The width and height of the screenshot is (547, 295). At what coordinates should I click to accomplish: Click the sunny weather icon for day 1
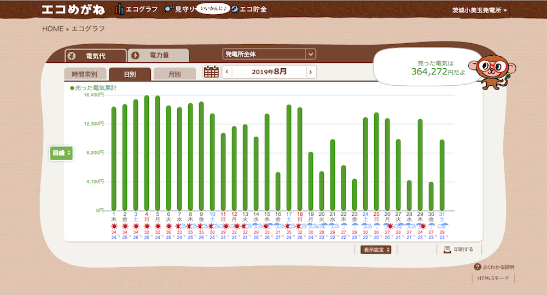tap(114, 226)
